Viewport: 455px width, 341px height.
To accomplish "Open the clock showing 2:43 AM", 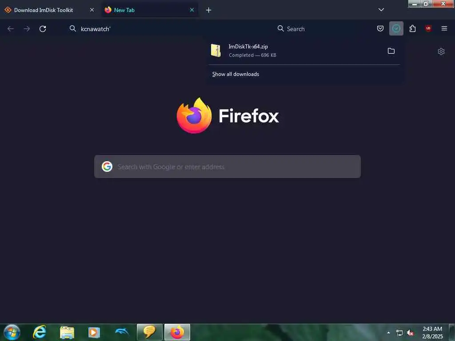I will pos(432,333).
